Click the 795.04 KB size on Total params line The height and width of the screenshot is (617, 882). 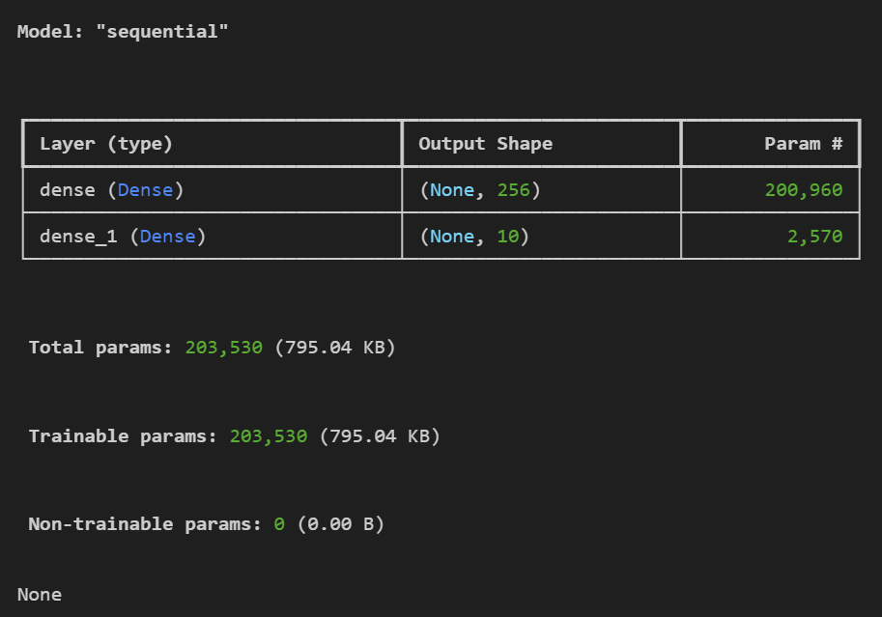tap(335, 347)
